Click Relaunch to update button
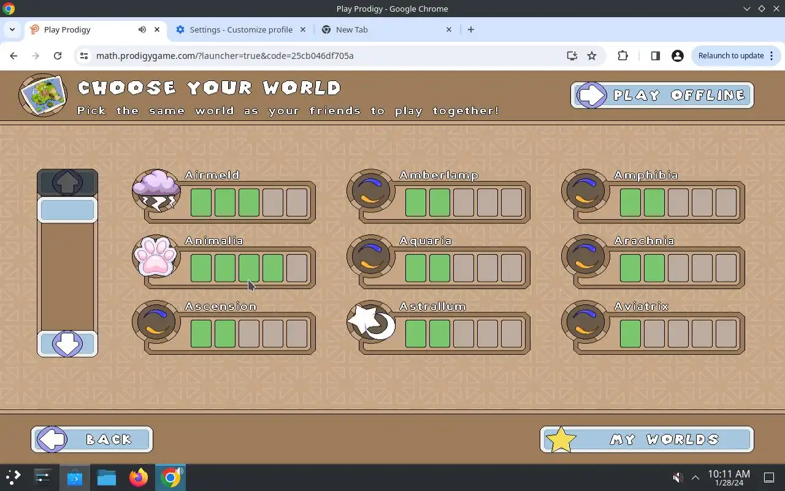 pyautogui.click(x=731, y=55)
